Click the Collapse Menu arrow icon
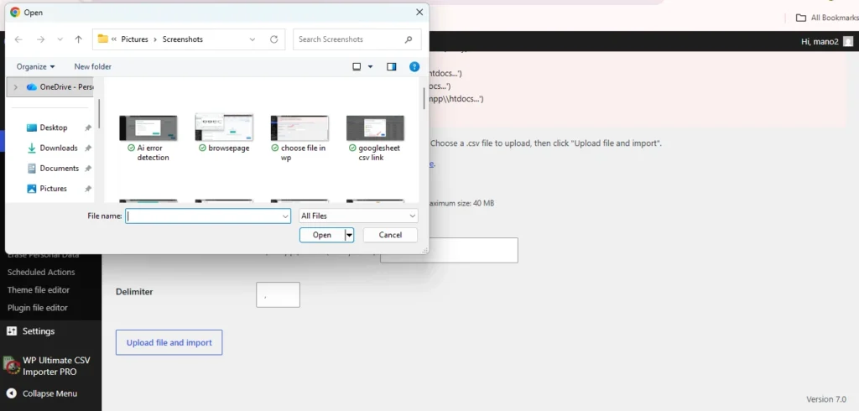The image size is (859, 411). 12,393
